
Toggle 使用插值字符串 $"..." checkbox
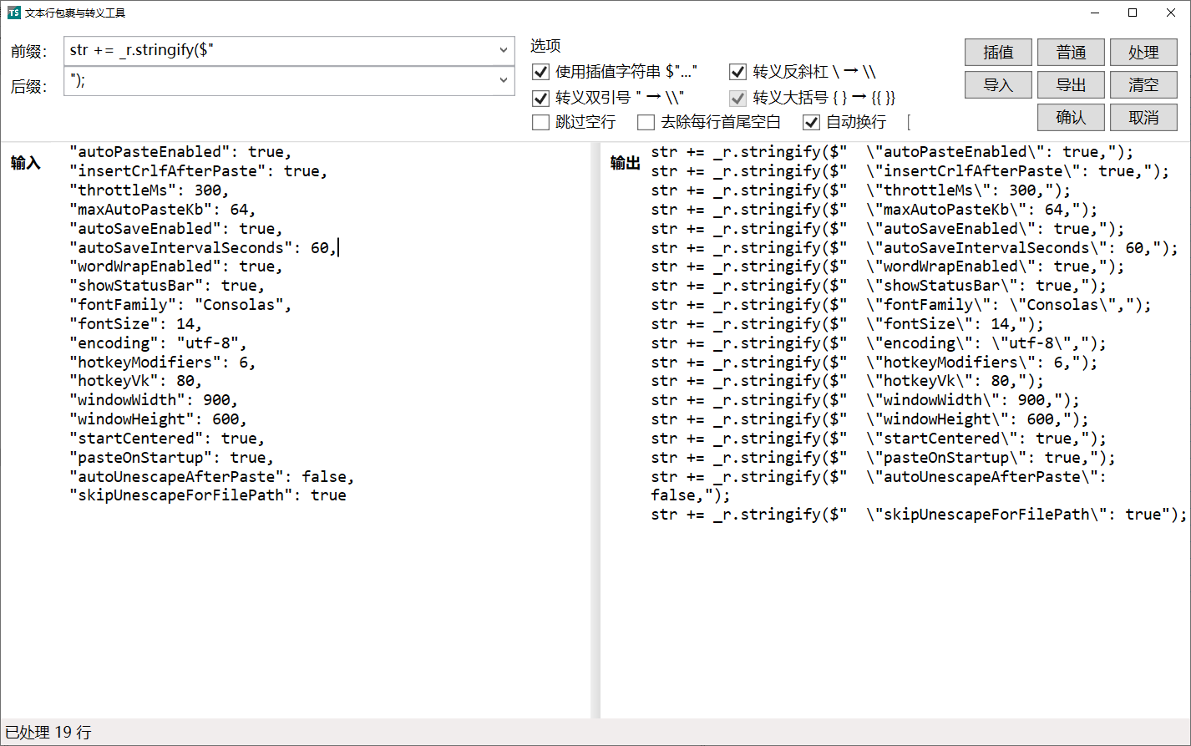click(x=541, y=72)
